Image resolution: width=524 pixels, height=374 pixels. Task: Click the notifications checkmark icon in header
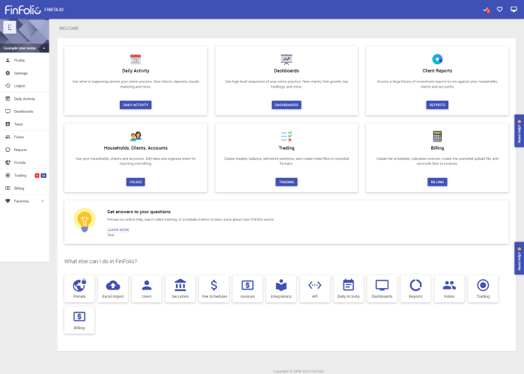tap(487, 10)
